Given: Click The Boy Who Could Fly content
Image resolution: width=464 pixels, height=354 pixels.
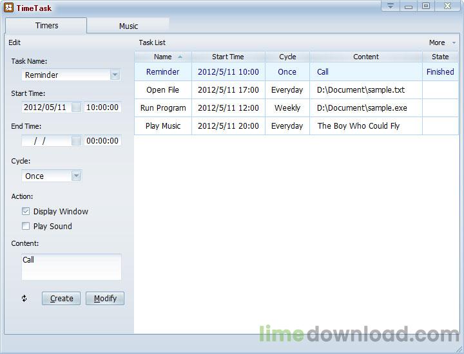Looking at the screenshot, I should [x=358, y=126].
